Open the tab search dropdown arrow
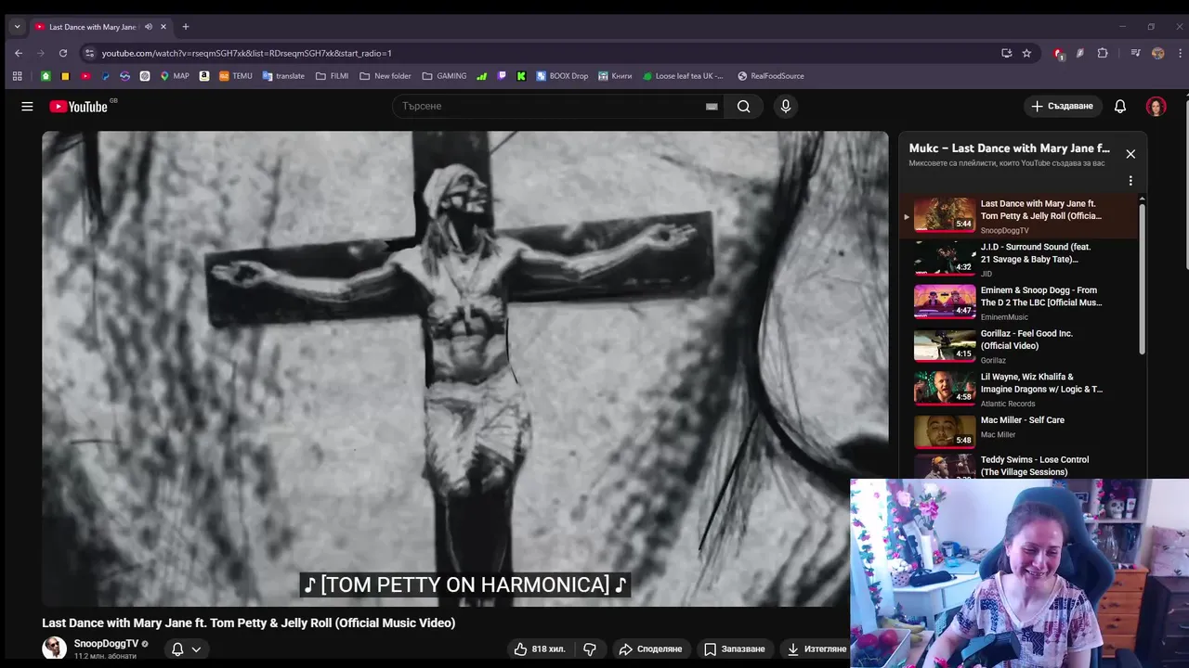1189x668 pixels. point(17,27)
